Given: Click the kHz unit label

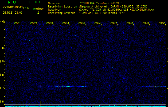Looking at the screenshot, I should (2, 21).
